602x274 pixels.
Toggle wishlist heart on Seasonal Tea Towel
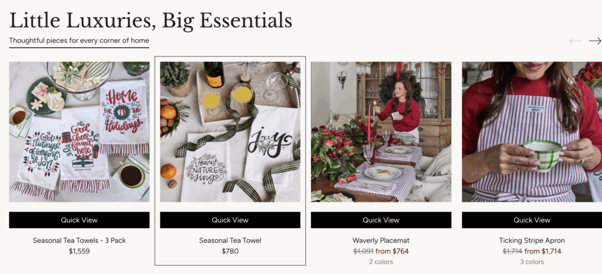(x=290, y=71)
